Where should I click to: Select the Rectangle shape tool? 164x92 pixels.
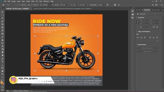pos(2,68)
